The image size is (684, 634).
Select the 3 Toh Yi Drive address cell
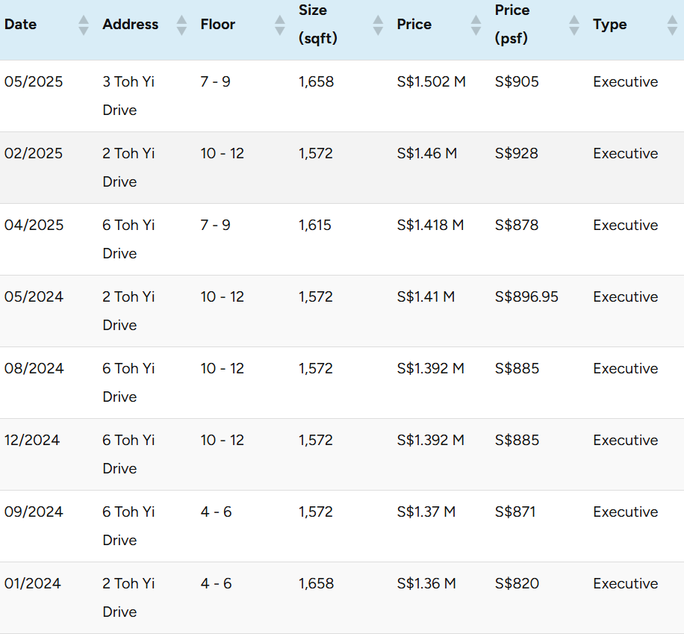(x=128, y=96)
